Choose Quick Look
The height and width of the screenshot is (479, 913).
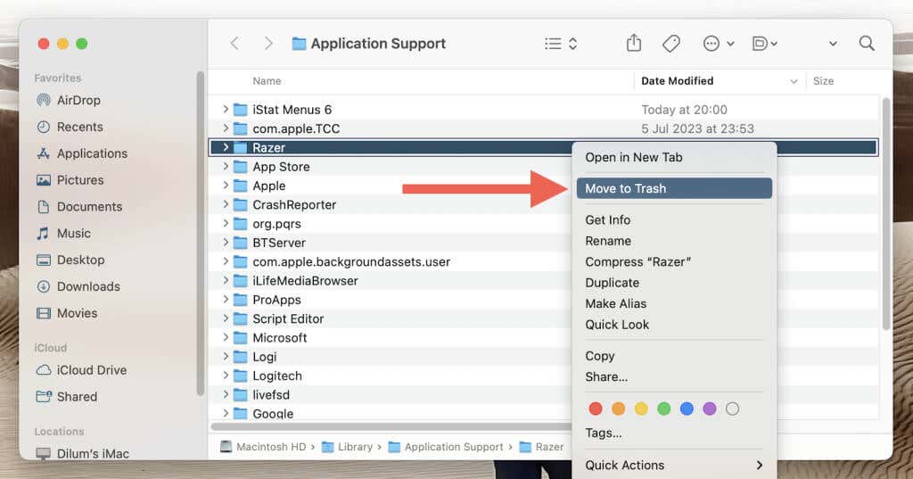(674, 325)
